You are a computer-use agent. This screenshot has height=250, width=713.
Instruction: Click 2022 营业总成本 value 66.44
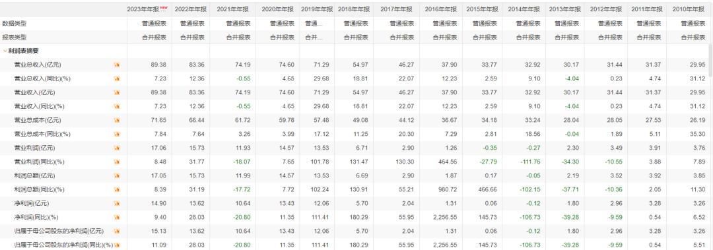pyautogui.click(x=197, y=121)
